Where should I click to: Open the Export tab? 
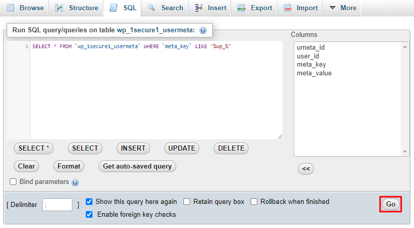pyautogui.click(x=255, y=8)
